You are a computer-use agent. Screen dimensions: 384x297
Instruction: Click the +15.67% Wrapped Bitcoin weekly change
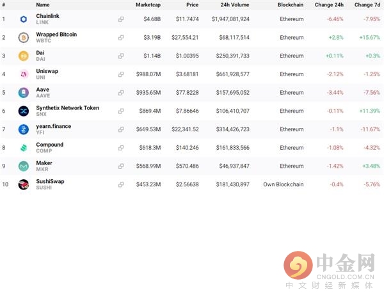(x=369, y=38)
